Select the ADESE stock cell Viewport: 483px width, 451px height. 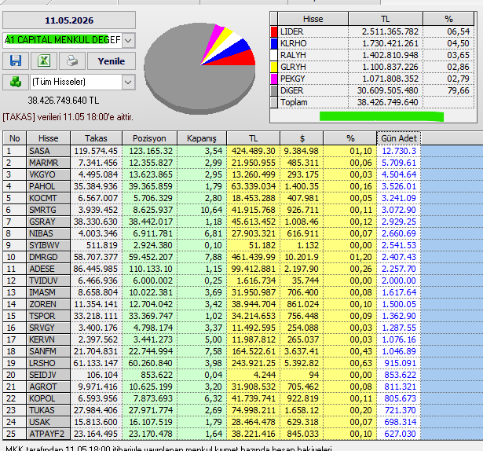coord(49,269)
